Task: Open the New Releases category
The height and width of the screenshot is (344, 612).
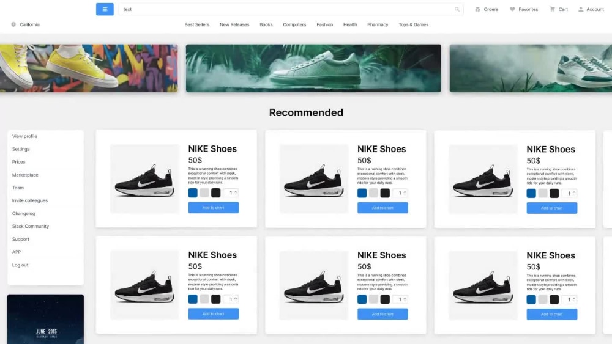Action: [234, 24]
